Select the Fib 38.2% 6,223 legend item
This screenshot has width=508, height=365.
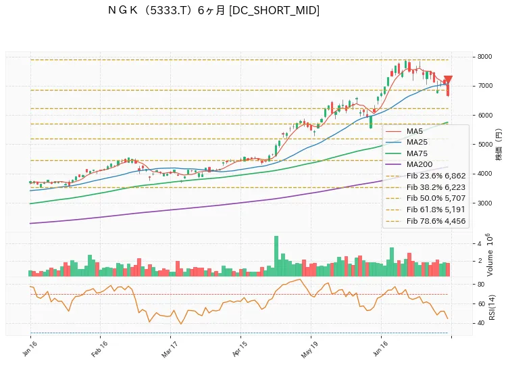tap(426, 187)
